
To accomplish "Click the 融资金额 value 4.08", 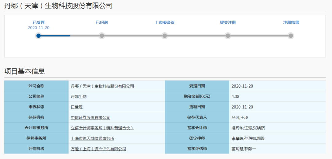I will [236, 97].
